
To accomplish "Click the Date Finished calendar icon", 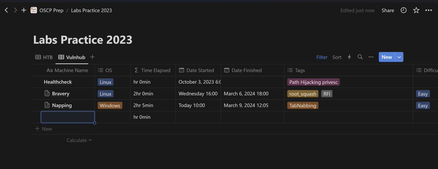I will pyautogui.click(x=227, y=71).
